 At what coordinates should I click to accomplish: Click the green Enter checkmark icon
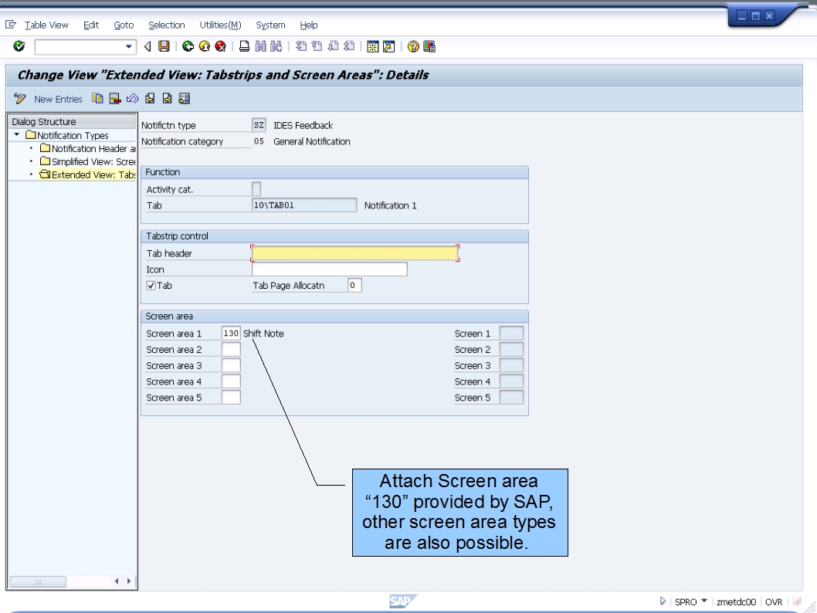[19, 46]
